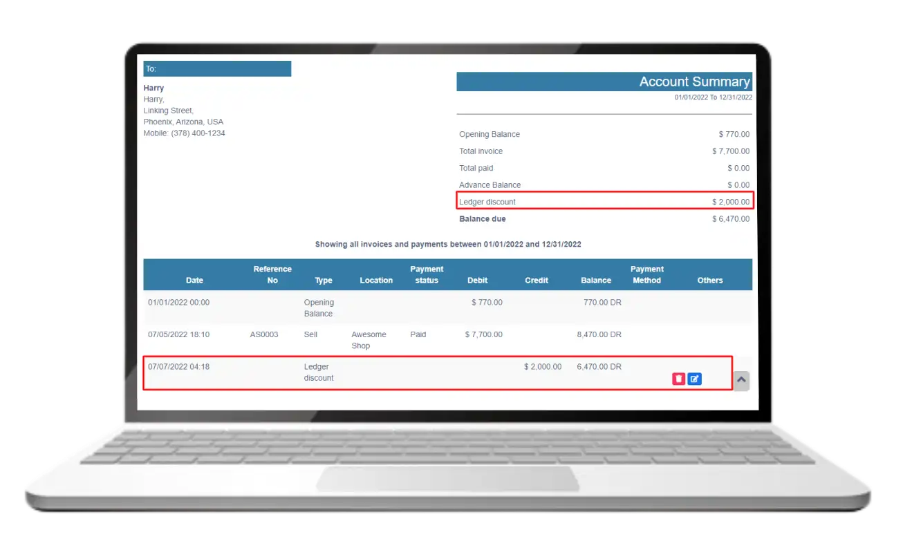Click the Credit column header

coord(536,281)
